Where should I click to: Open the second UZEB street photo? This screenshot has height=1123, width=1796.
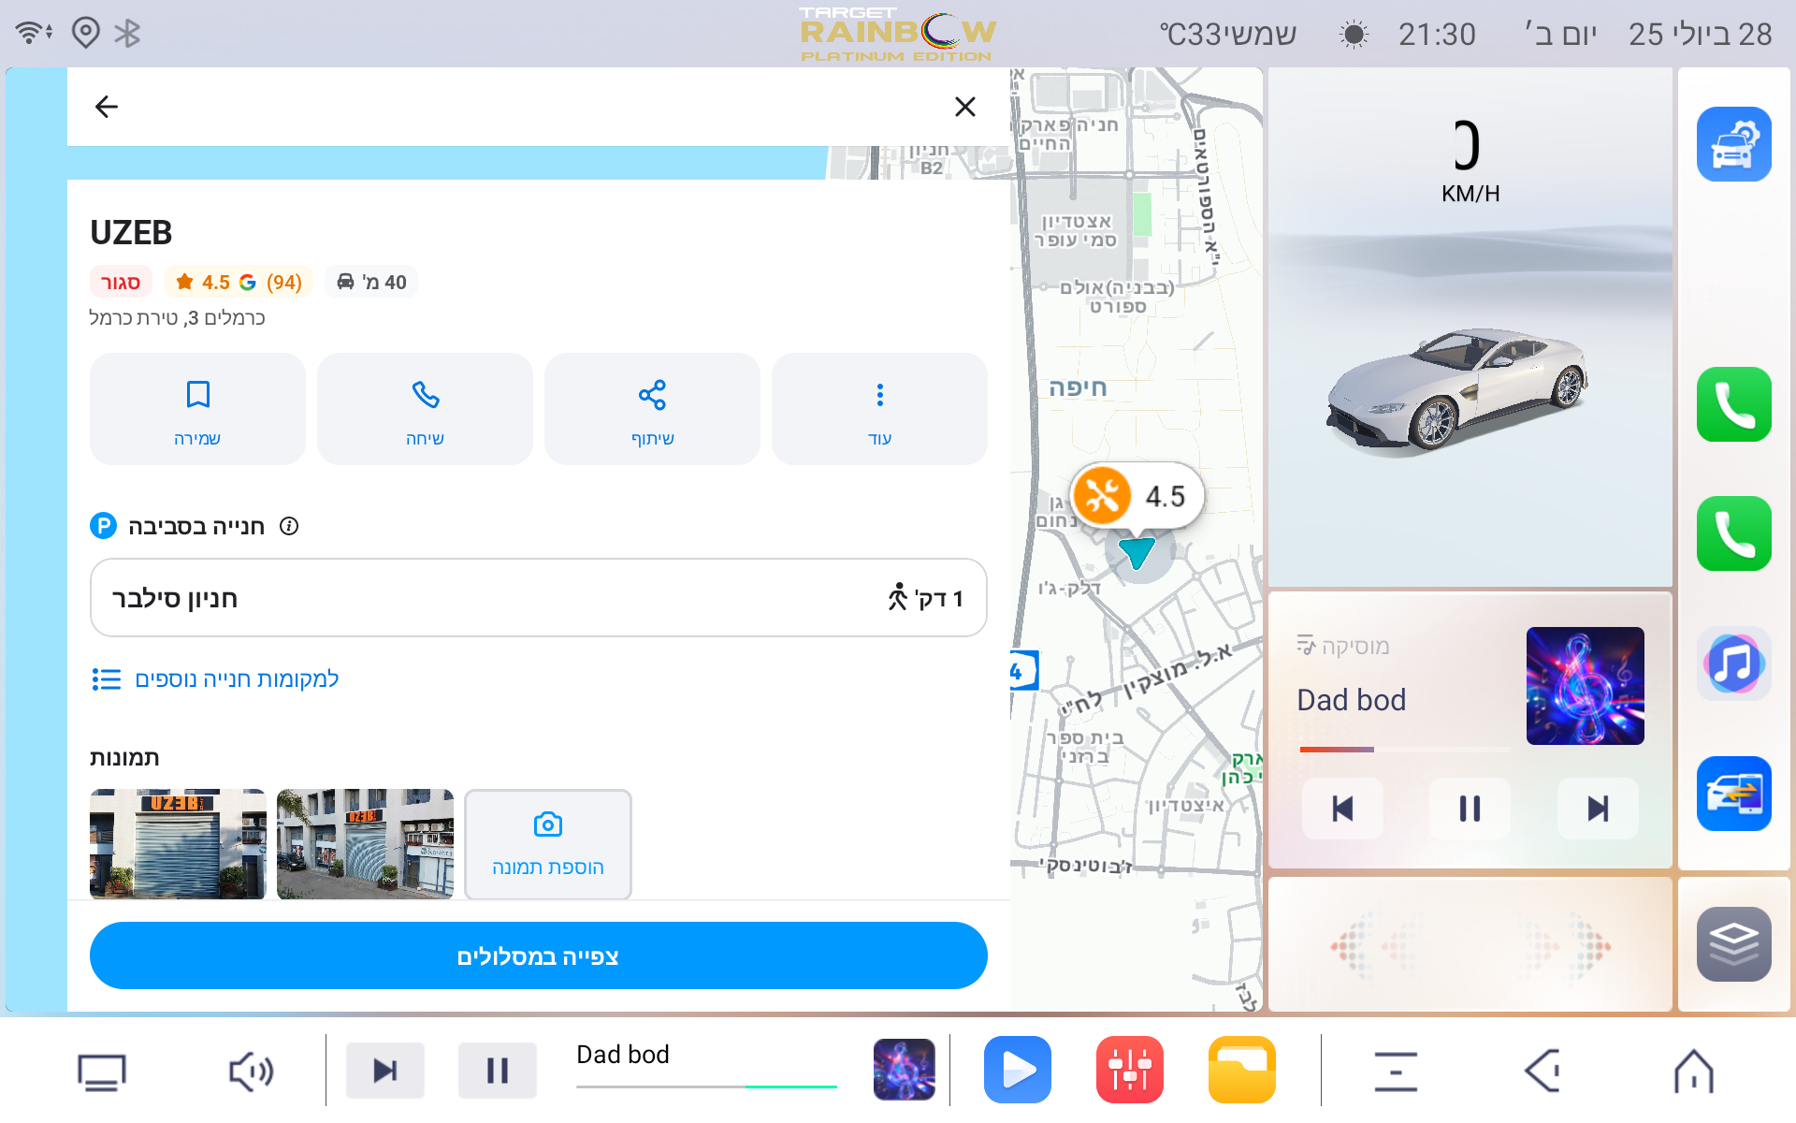pyautogui.click(x=365, y=844)
